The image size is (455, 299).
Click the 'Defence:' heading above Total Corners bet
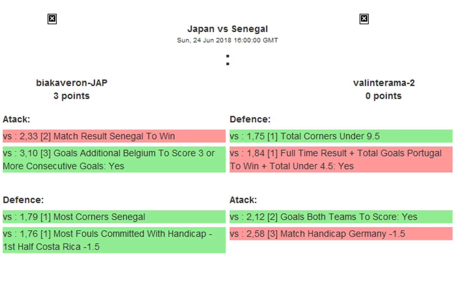pyautogui.click(x=250, y=119)
